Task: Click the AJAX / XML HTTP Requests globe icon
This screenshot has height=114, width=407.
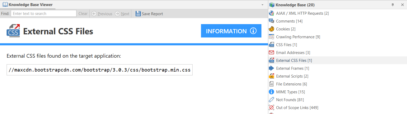Action: click(271, 13)
